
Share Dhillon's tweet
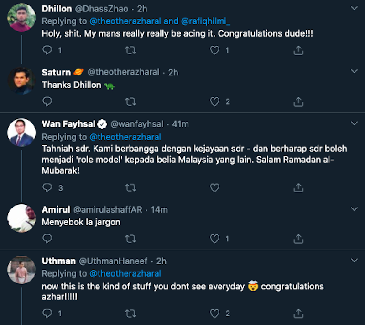coord(298,50)
